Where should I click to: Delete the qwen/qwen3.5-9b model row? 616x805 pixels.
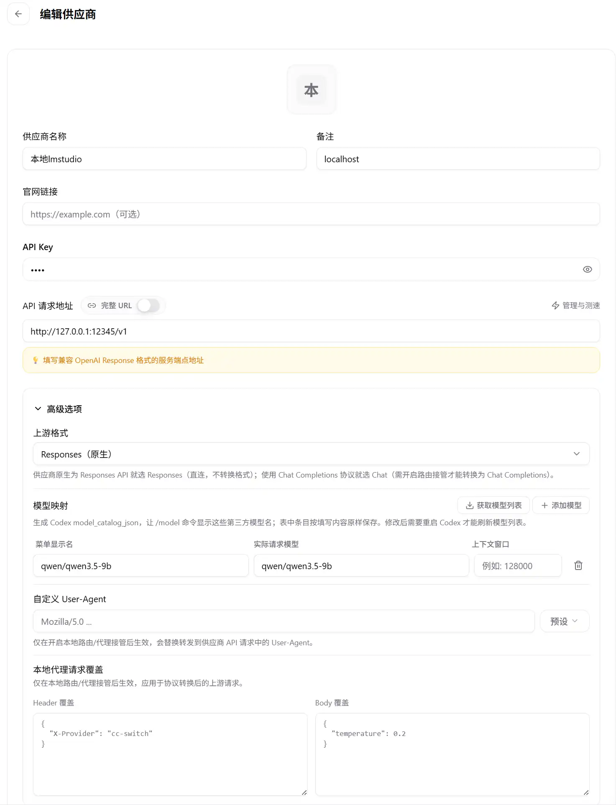(x=578, y=566)
